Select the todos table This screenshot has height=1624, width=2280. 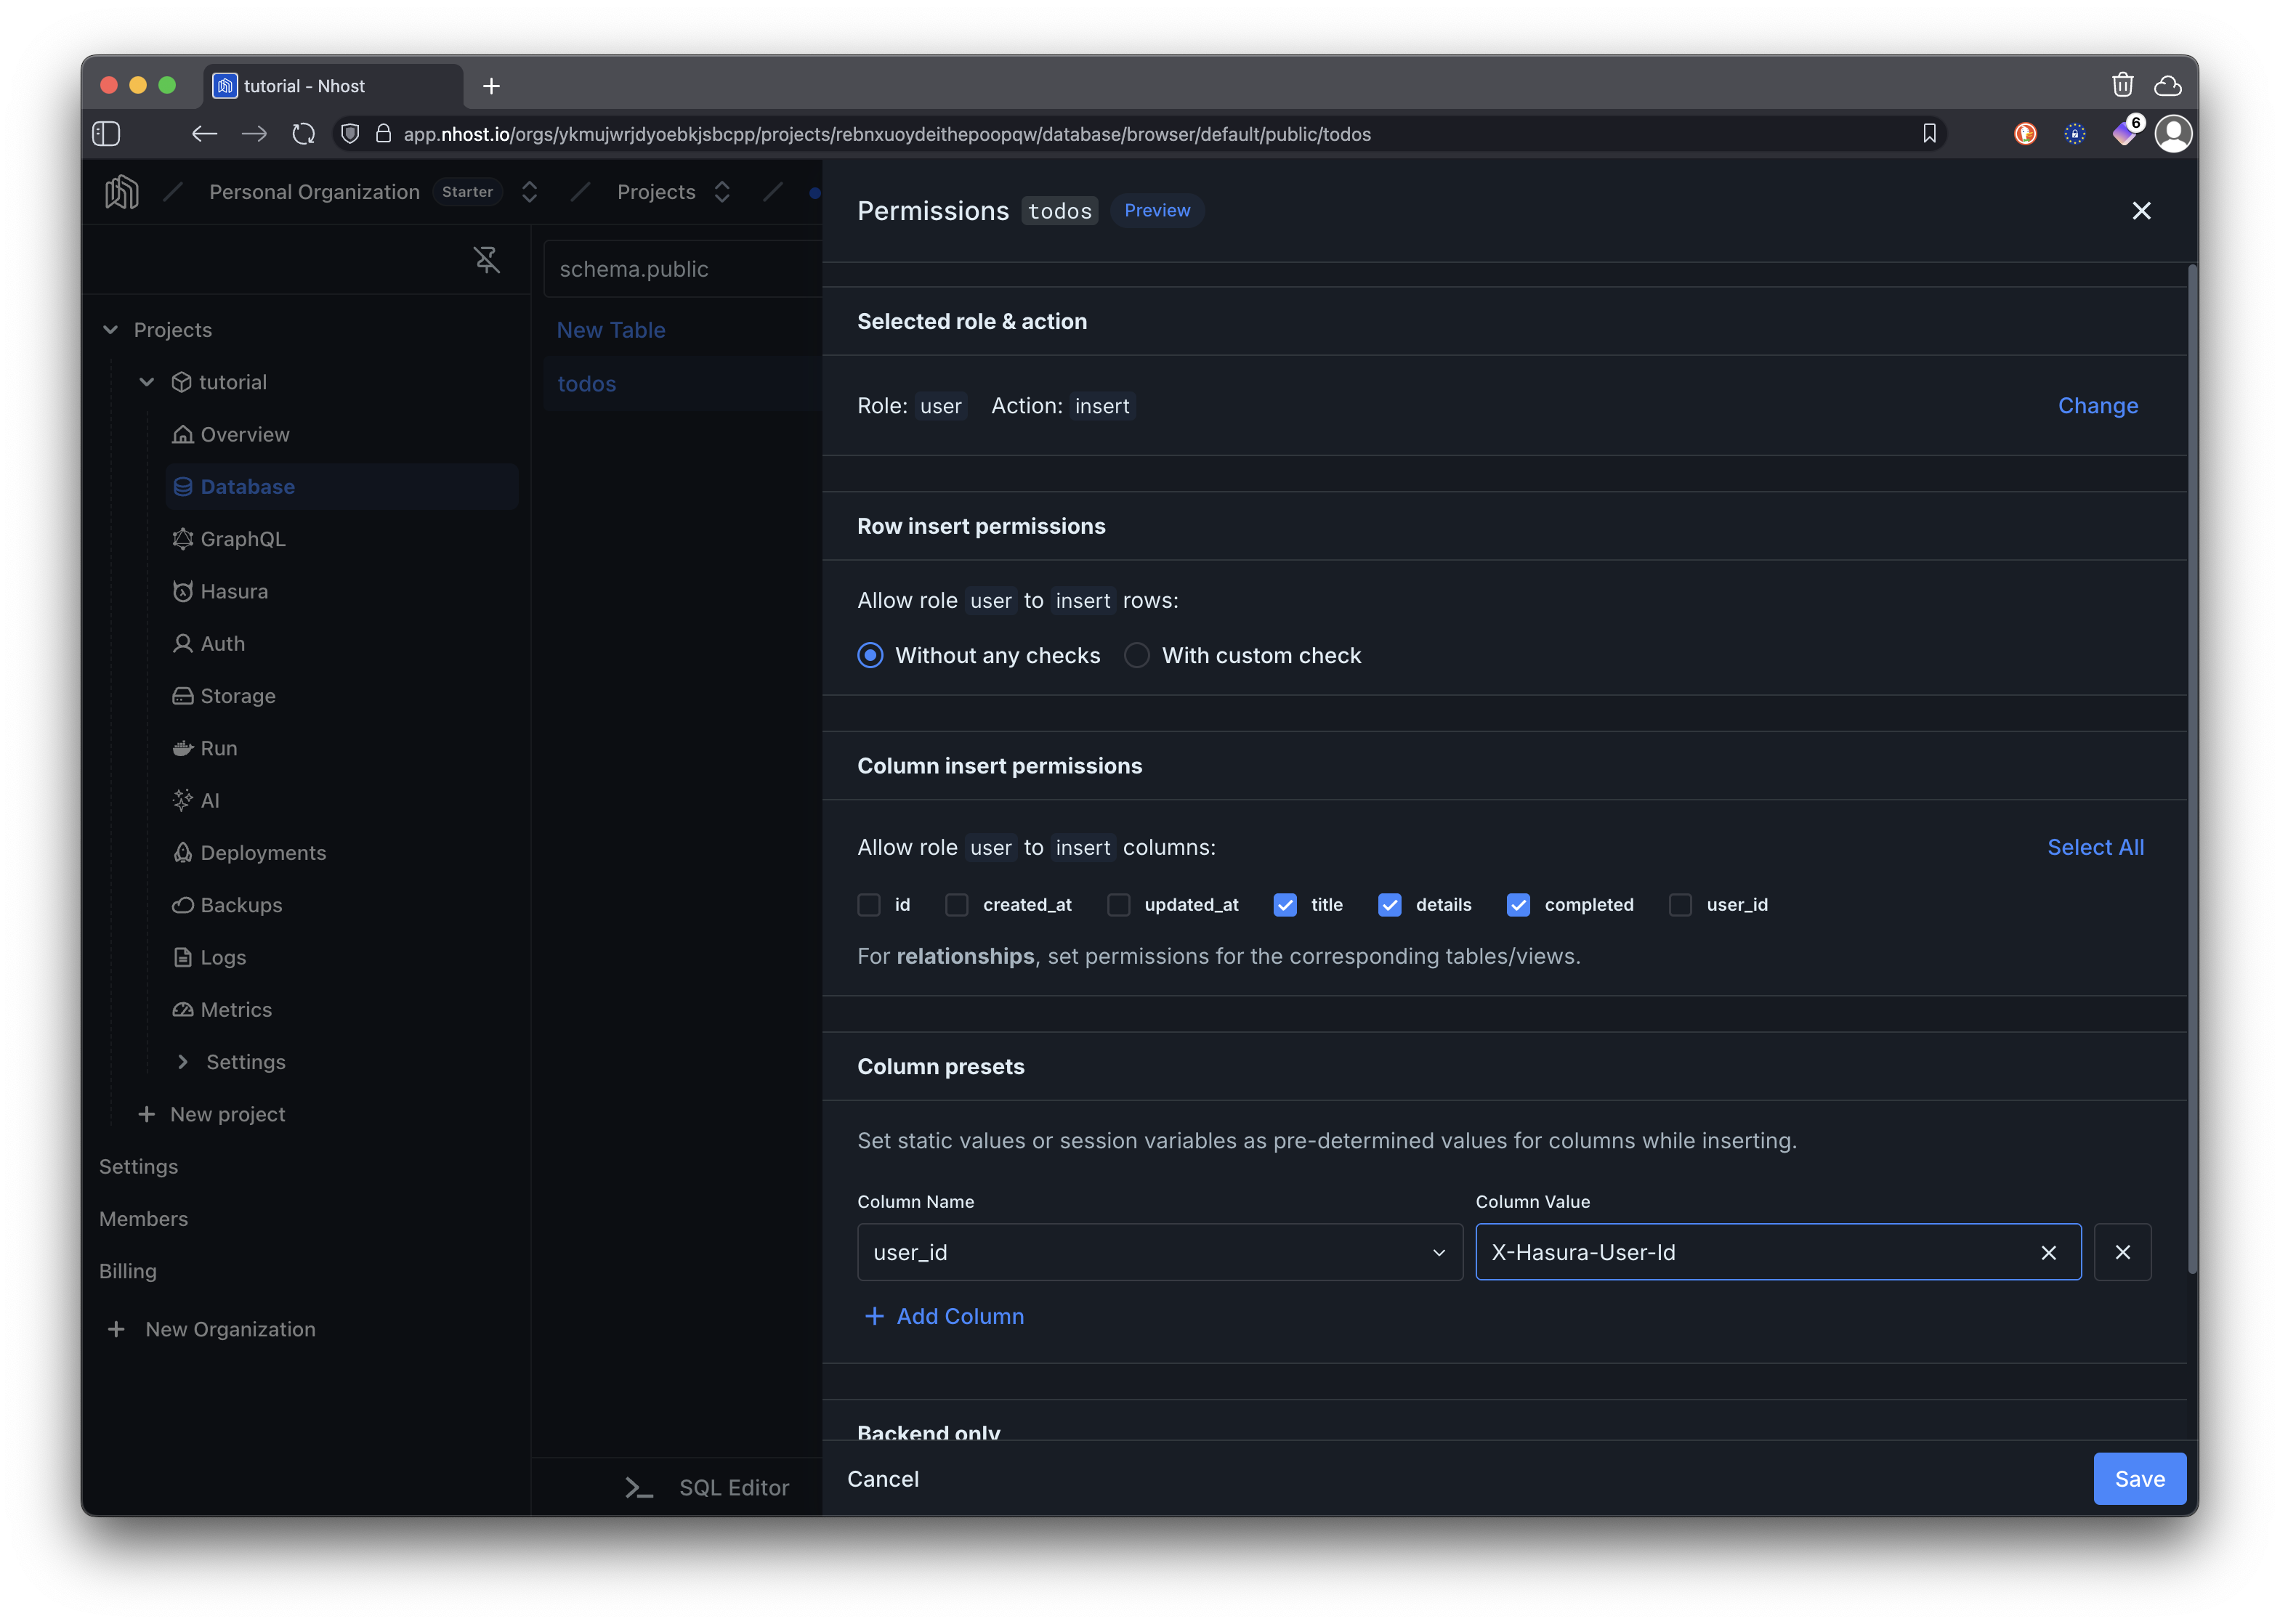click(x=586, y=383)
